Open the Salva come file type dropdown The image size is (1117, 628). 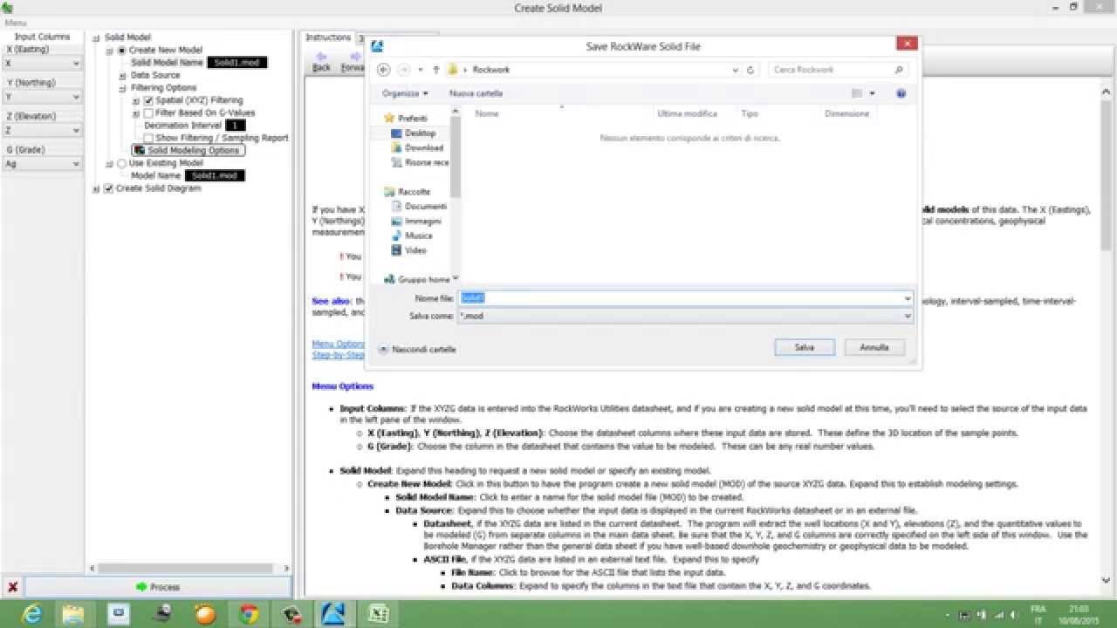pos(685,316)
